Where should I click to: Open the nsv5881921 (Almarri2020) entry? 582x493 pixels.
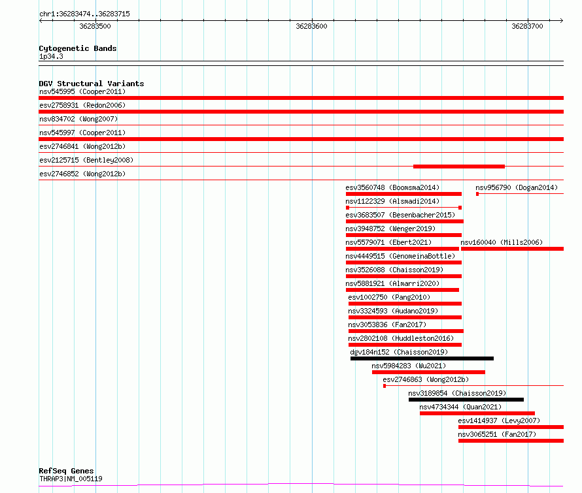tap(392, 283)
